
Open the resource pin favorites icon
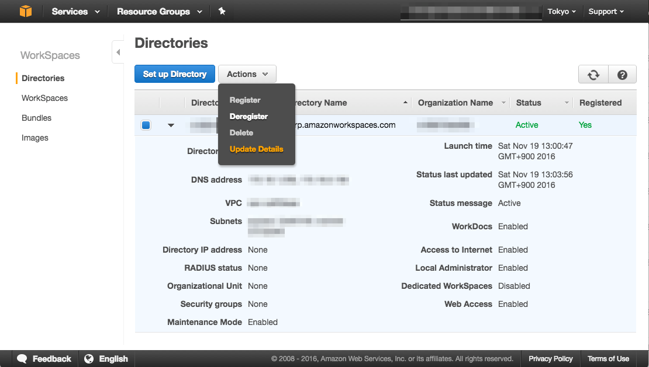pos(222,11)
